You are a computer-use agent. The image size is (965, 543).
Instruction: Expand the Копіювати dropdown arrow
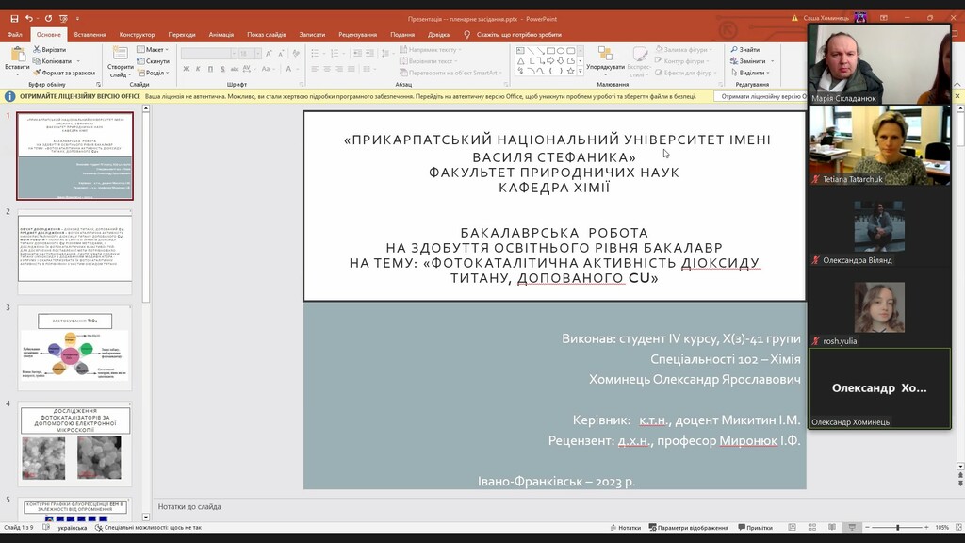(x=78, y=61)
